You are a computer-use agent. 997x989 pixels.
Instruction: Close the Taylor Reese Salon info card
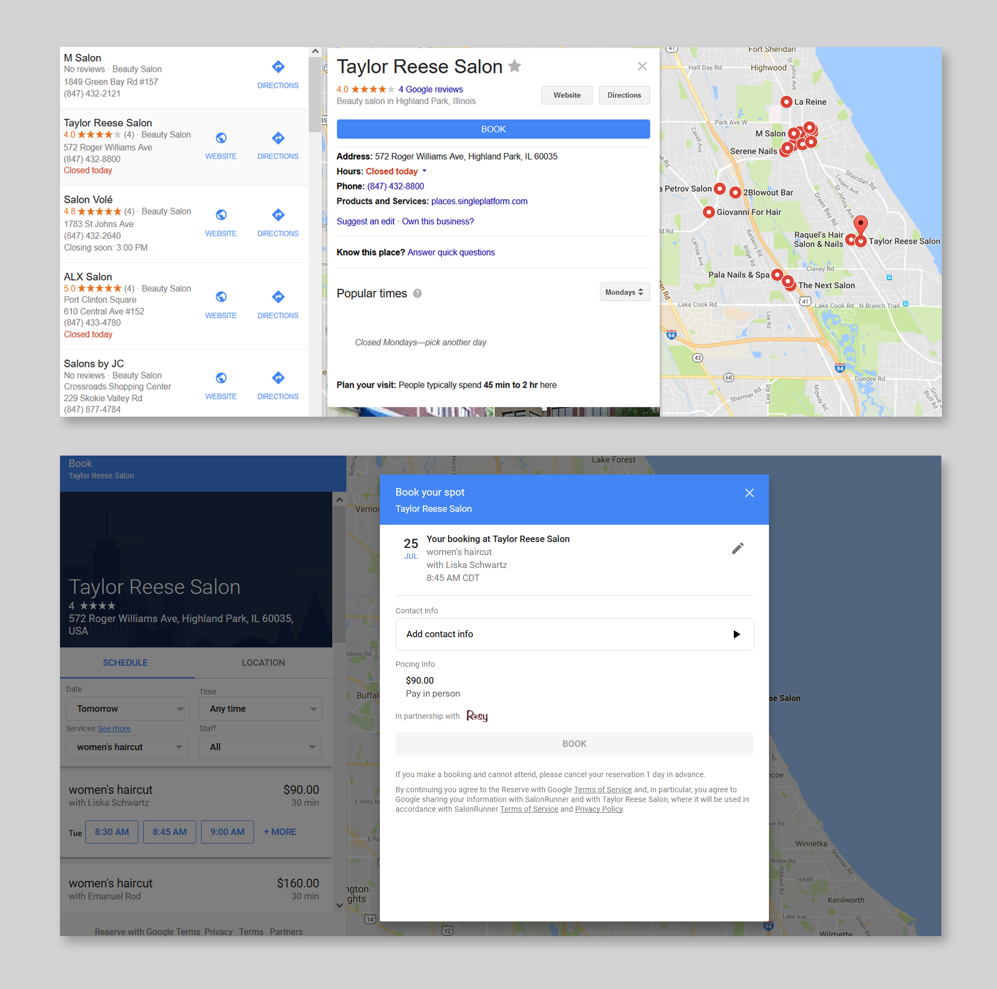(642, 66)
